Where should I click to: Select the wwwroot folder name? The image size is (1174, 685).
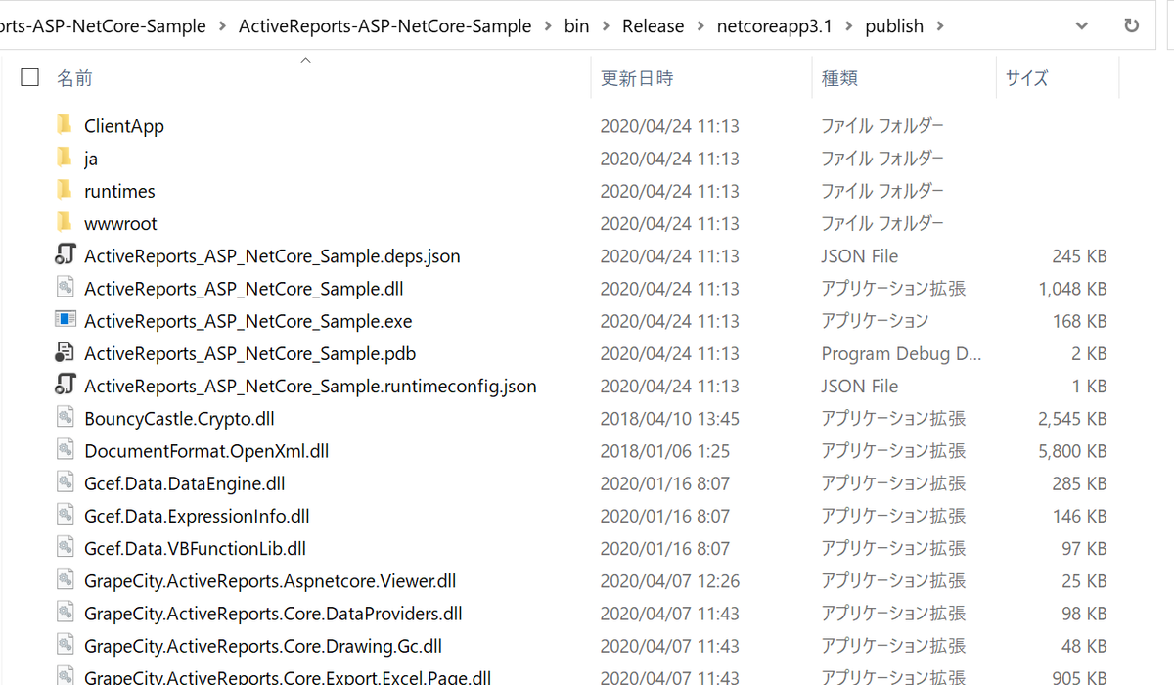120,223
